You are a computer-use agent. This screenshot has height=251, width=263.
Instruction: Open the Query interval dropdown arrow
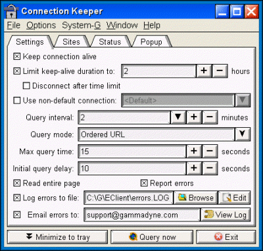click(x=178, y=117)
